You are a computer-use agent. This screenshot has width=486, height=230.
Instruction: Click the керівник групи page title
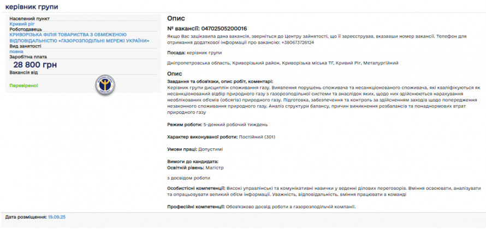(x=32, y=7)
